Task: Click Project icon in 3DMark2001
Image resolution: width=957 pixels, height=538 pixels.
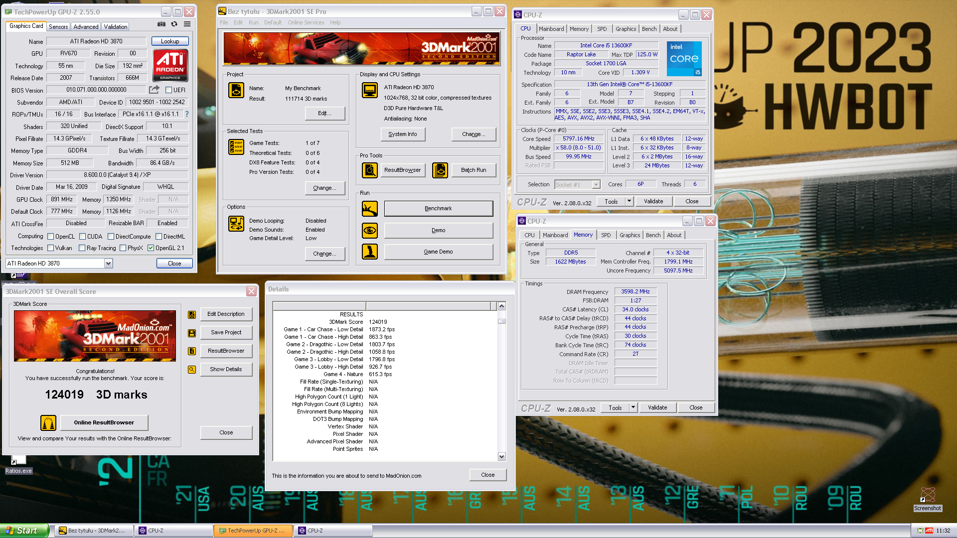Action: click(x=236, y=90)
